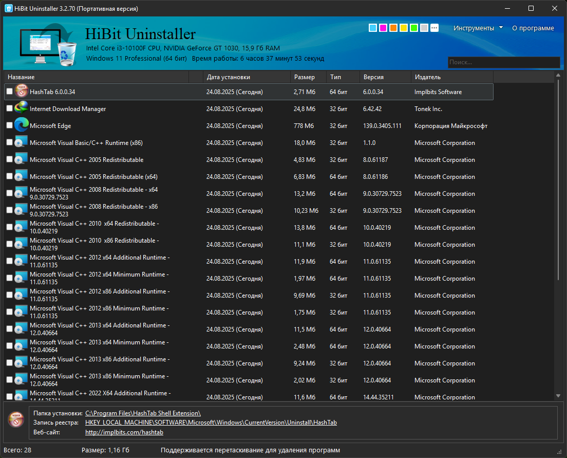The image size is (567, 458).
Task: Click the Microsoft Edge logo icon
Action: [22, 125]
